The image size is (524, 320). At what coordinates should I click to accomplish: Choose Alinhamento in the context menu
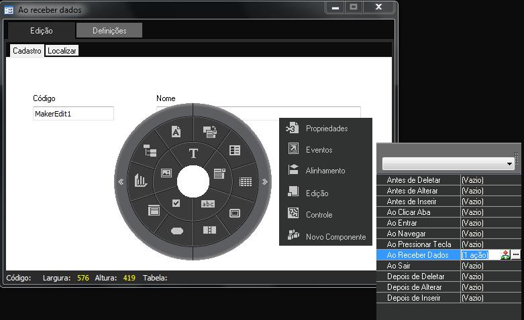click(x=325, y=171)
